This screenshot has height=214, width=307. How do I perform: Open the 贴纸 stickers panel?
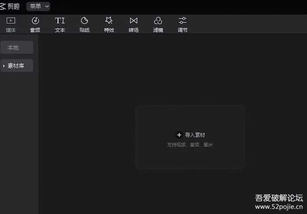[84, 25]
